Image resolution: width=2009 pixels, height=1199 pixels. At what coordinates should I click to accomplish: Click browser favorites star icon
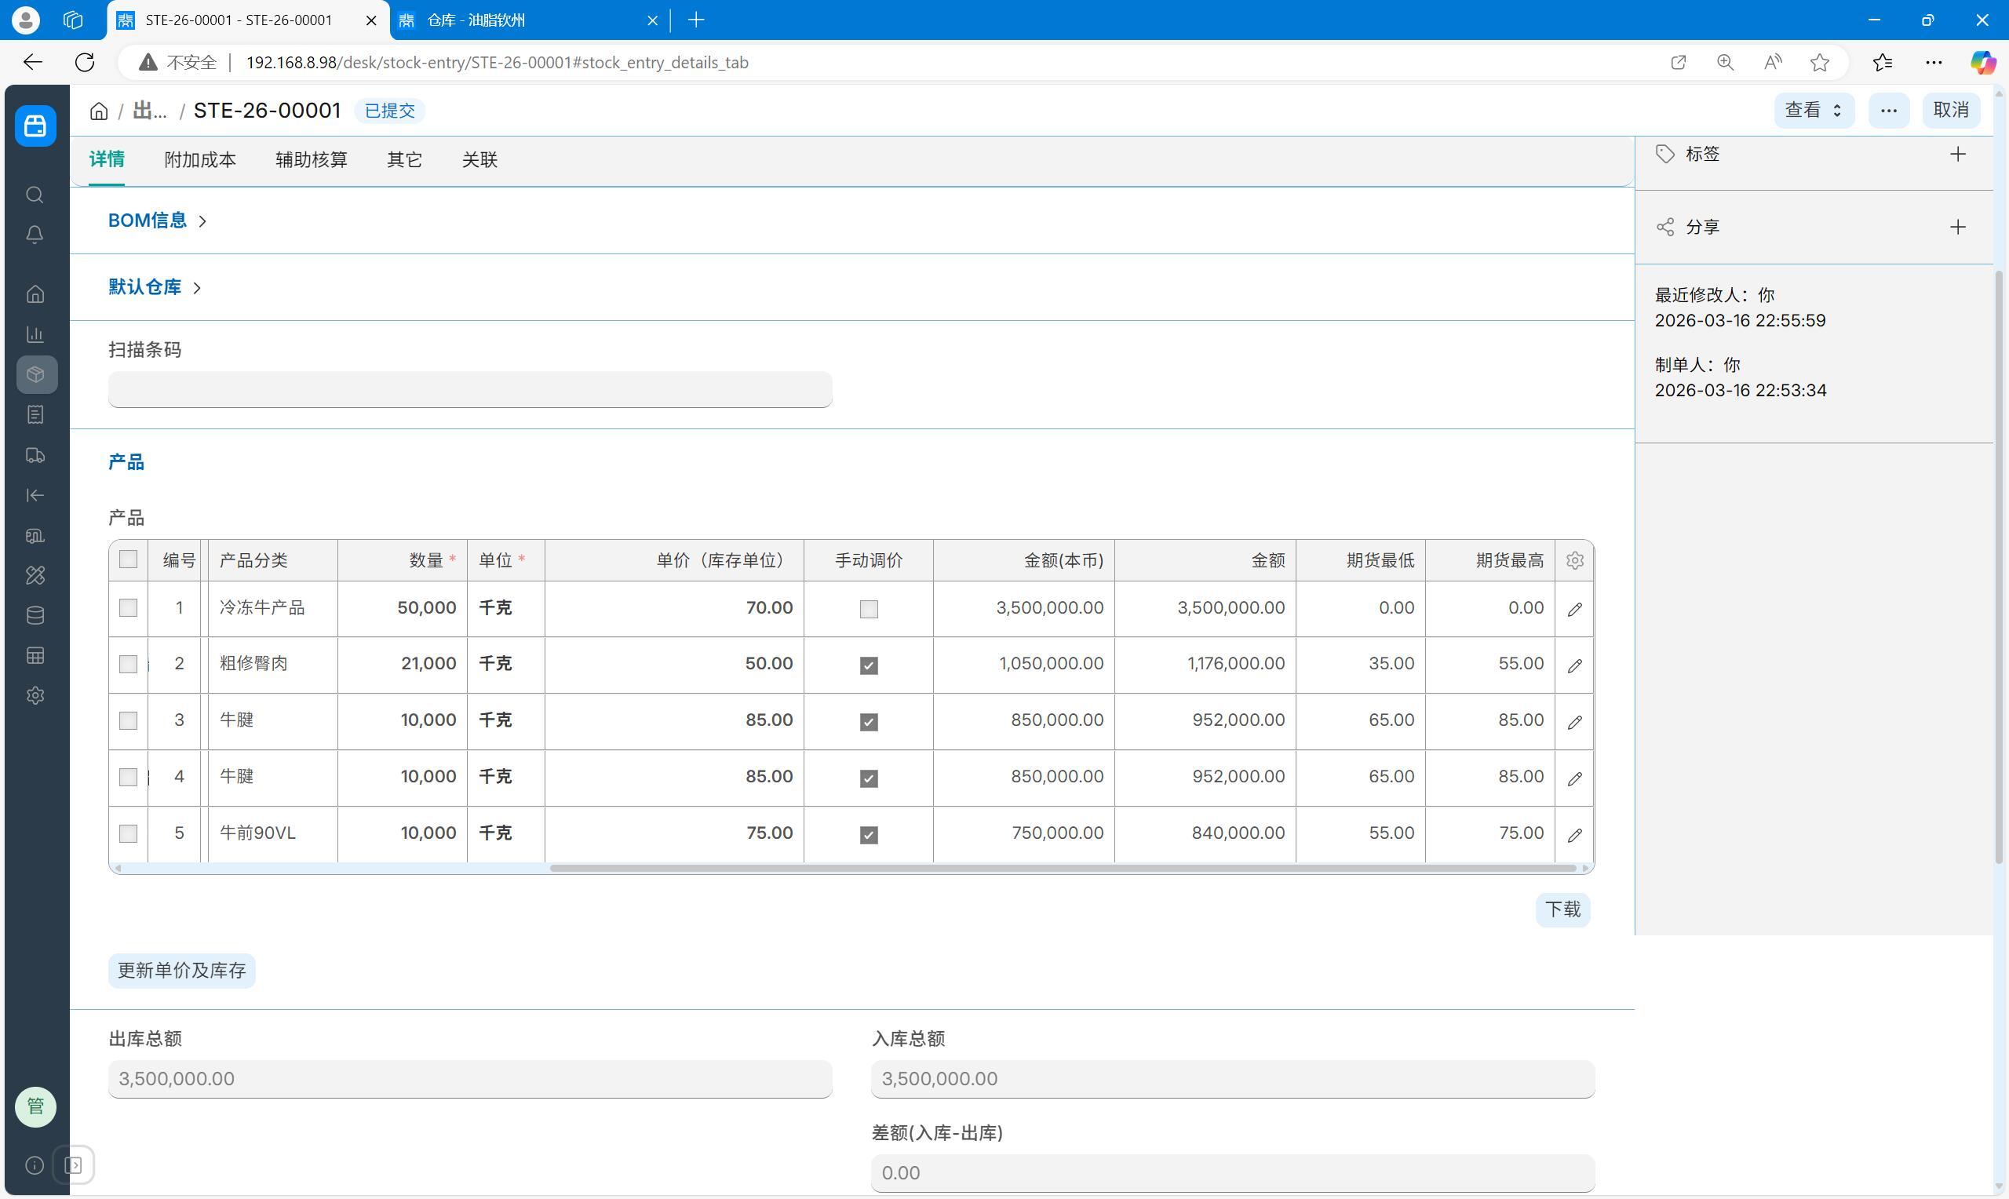pyautogui.click(x=1819, y=62)
